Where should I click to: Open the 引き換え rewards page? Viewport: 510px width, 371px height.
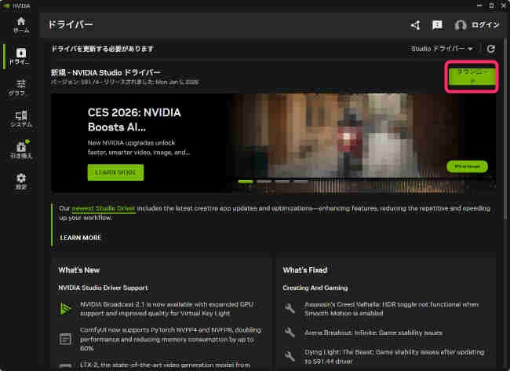tap(20, 150)
